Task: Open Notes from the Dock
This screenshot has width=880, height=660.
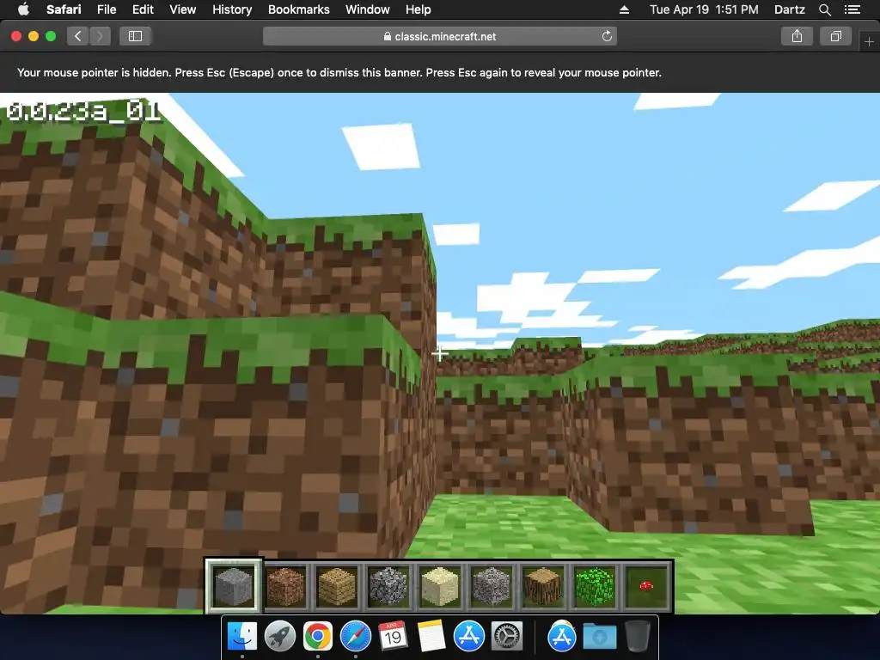Action: coord(431,636)
